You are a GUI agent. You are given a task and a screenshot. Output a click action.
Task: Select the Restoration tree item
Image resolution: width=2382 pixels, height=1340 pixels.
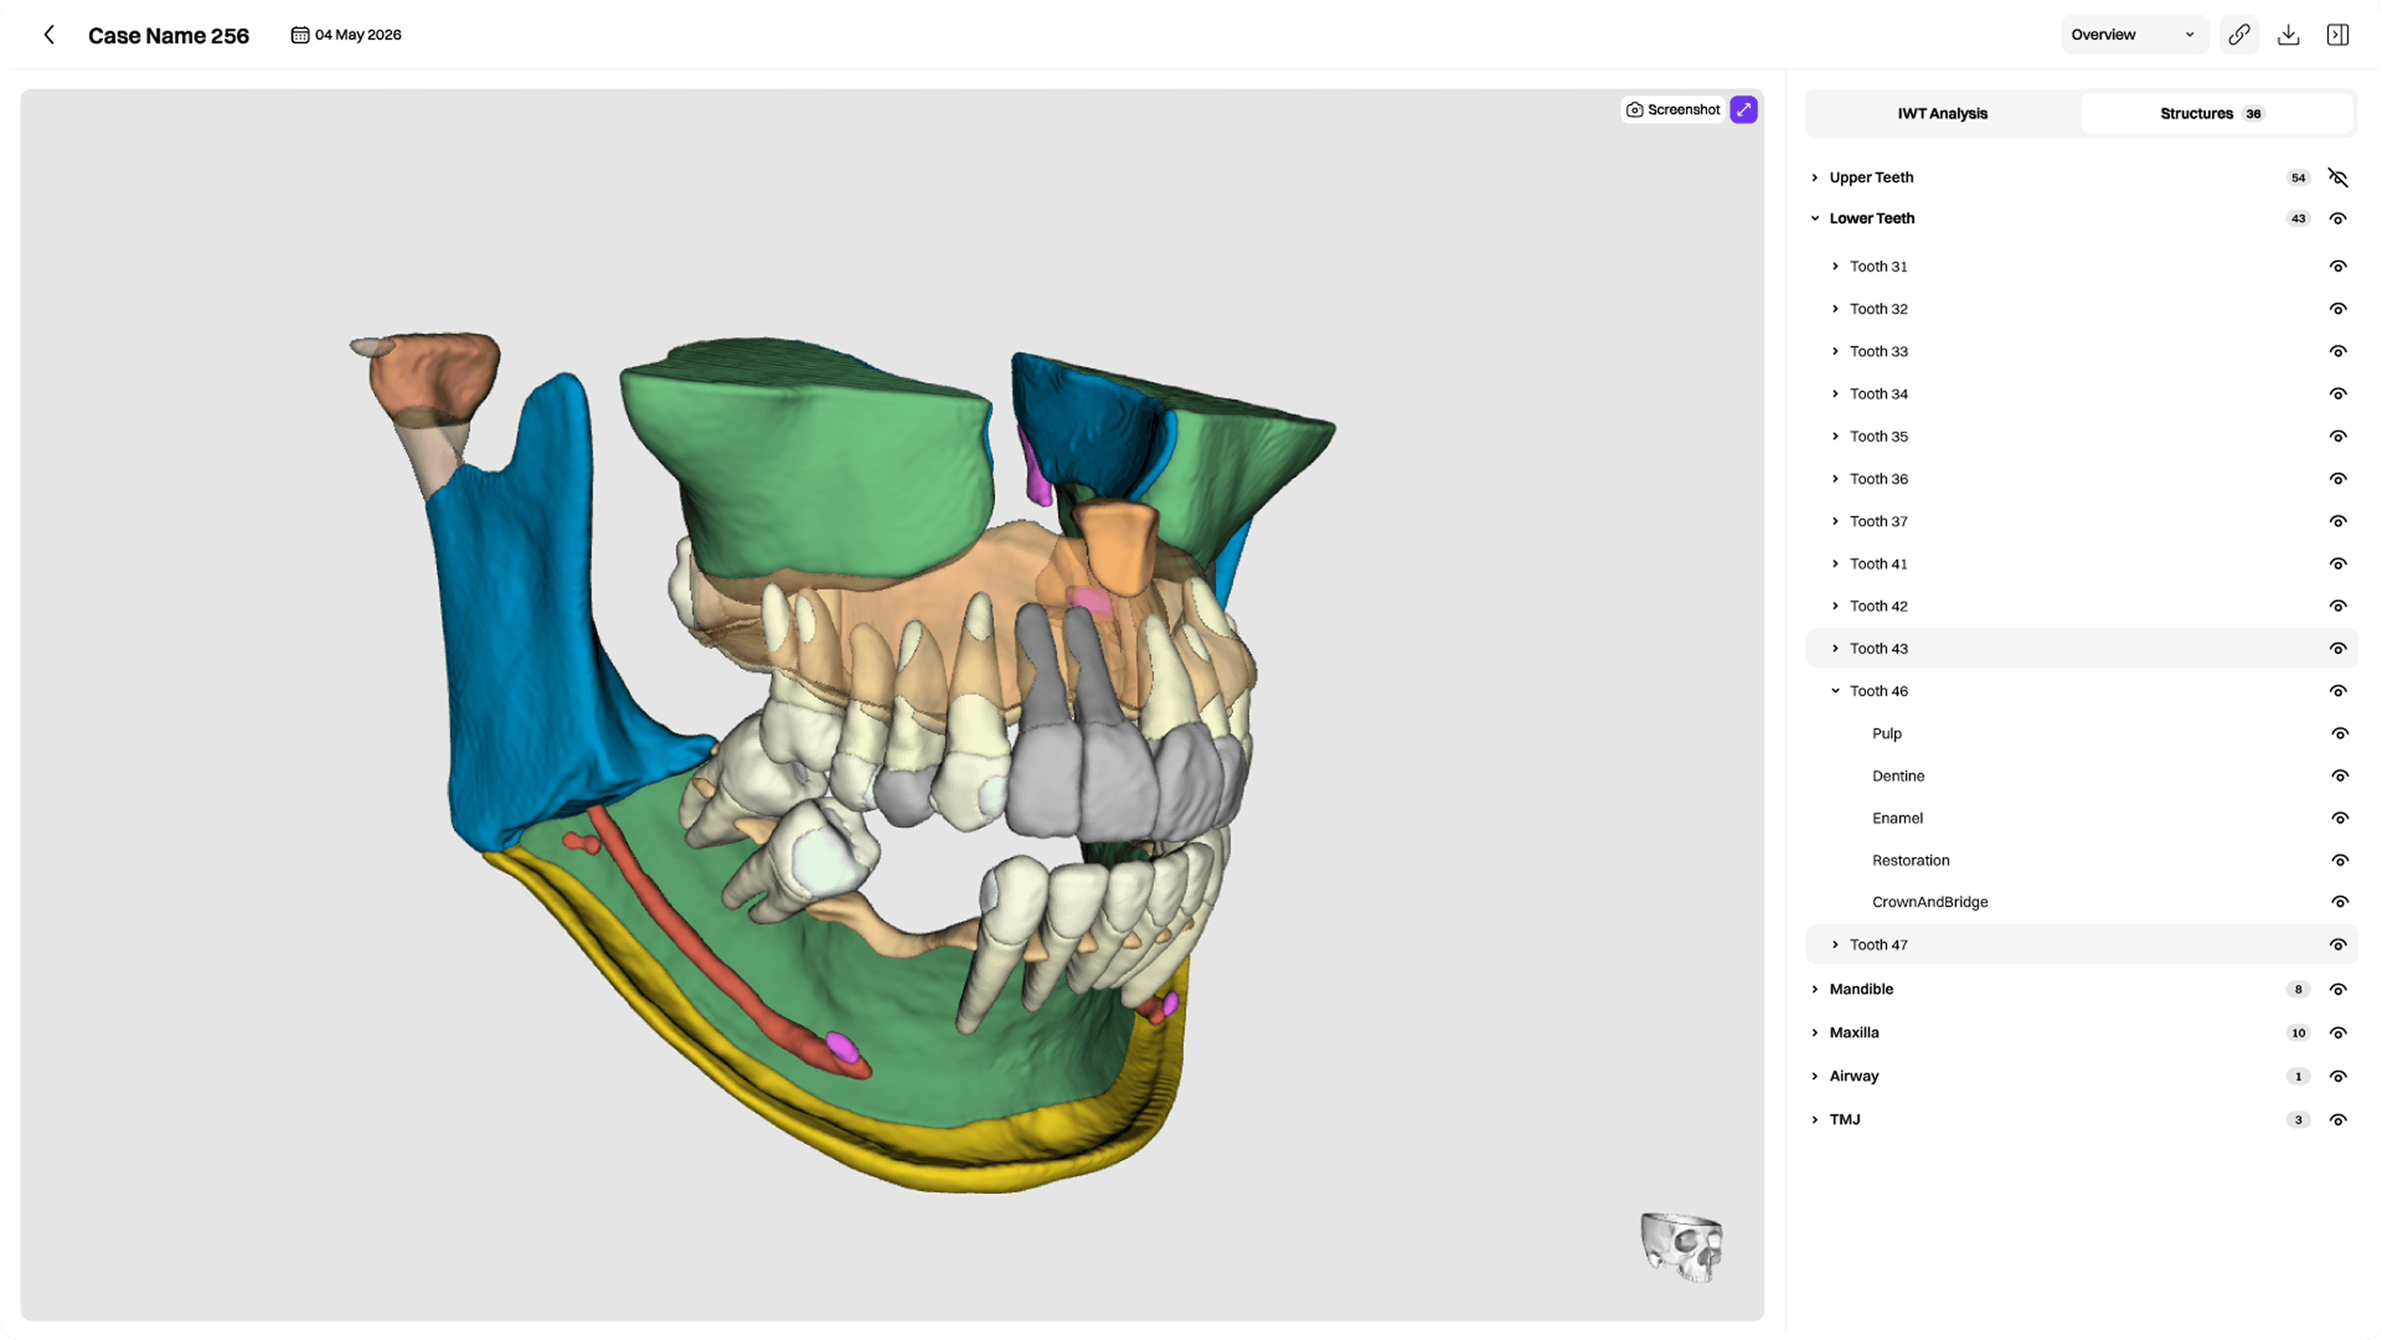coord(1911,861)
